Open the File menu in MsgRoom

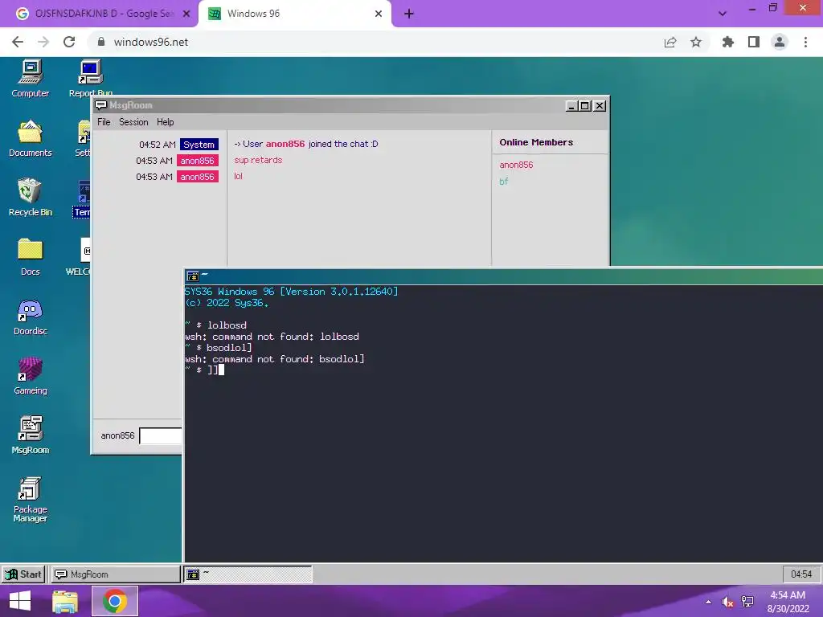104,122
